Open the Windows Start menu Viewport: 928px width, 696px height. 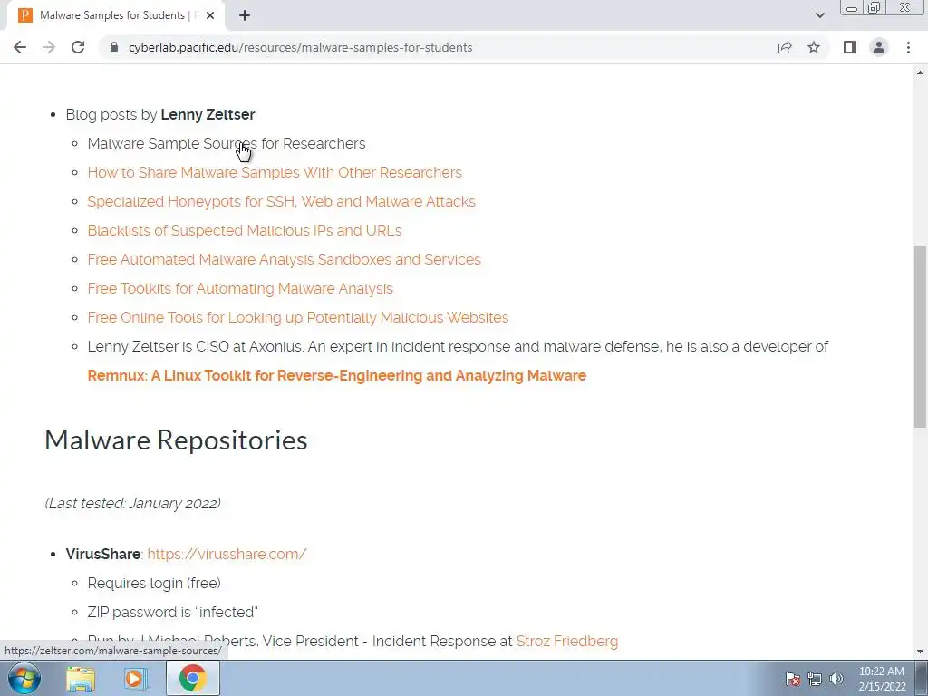(24, 678)
